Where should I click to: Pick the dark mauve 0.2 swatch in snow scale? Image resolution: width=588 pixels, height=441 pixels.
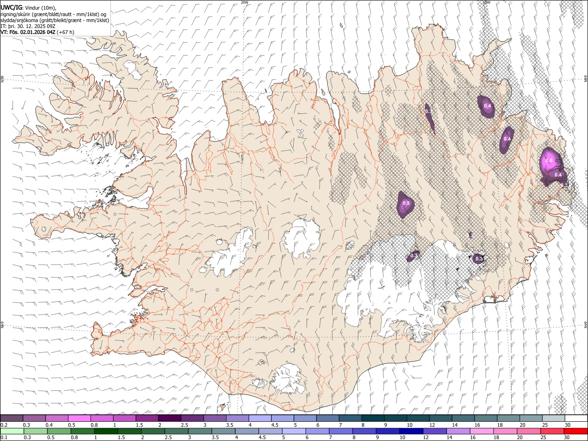12,418
